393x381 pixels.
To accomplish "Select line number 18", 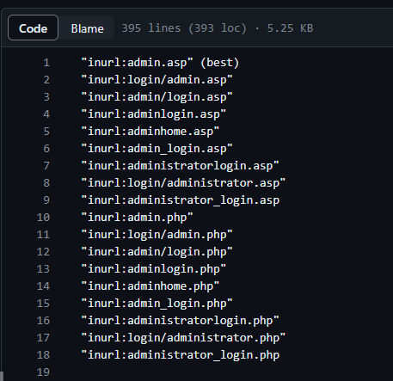I will coord(43,355).
